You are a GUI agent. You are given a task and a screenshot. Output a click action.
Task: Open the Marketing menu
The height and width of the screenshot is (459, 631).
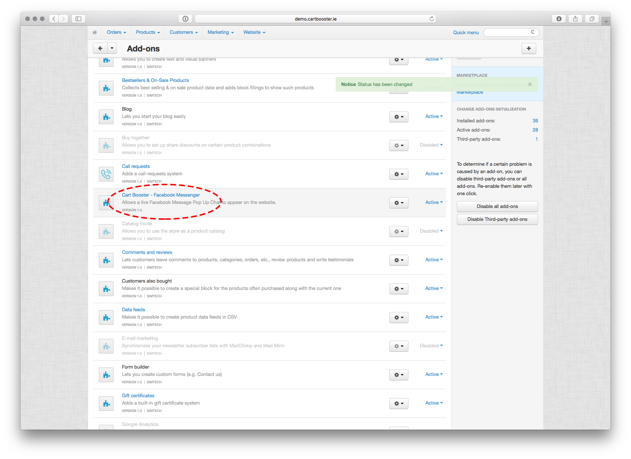pos(220,32)
